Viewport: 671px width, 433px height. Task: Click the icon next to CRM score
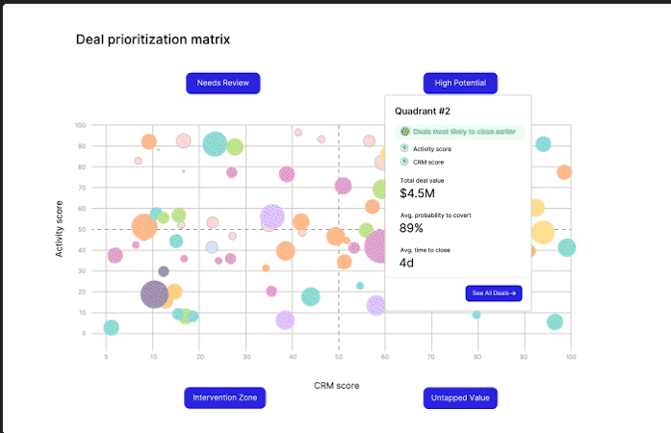click(x=405, y=161)
